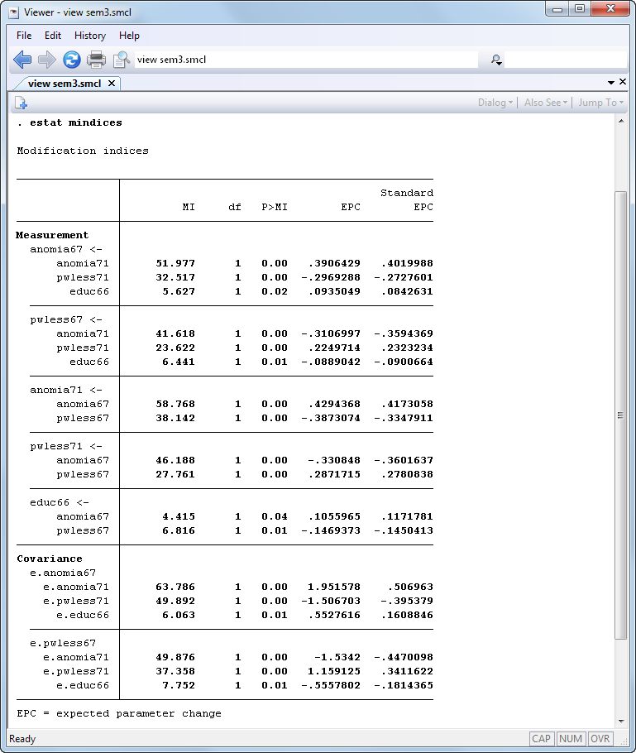Screen dimensions: 636x753
Task: Click the EPC value -.330848
Action: [333, 460]
